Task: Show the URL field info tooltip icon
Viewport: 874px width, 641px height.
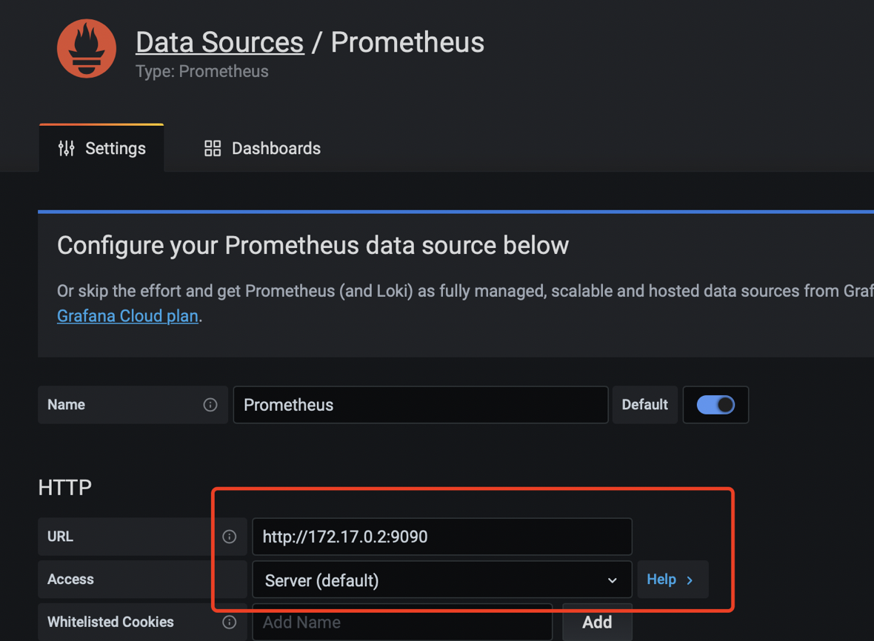Action: (230, 537)
